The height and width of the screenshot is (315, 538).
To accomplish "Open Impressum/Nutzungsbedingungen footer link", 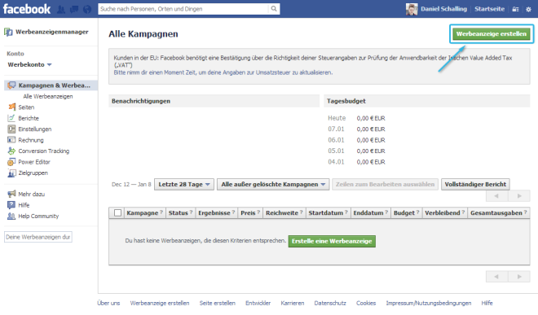I will (x=429, y=303).
